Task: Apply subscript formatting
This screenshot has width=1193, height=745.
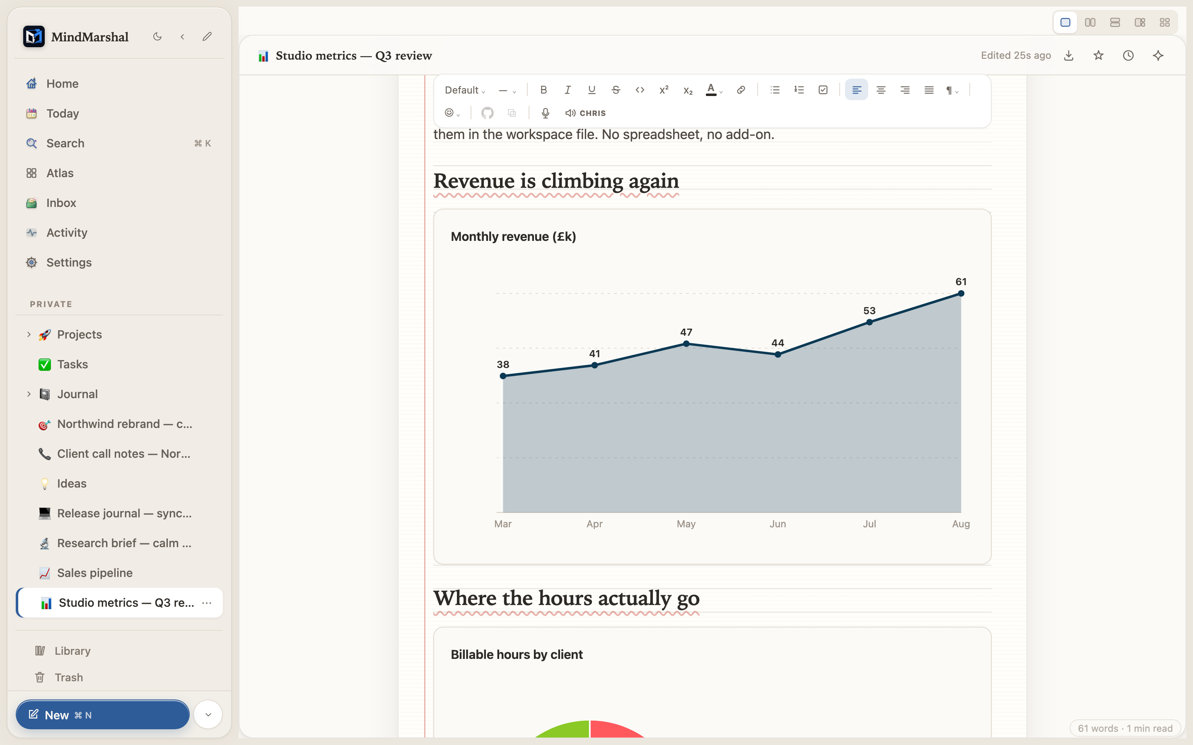Action: [x=688, y=90]
